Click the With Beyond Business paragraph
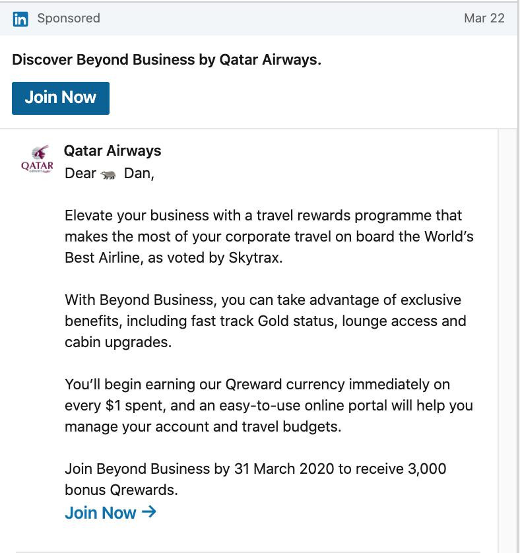Viewport: 520px width, 553px height. pyautogui.click(x=265, y=321)
